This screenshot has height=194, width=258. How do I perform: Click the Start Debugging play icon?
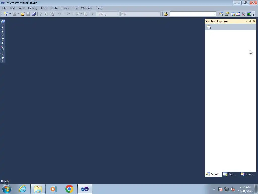click(x=93, y=14)
